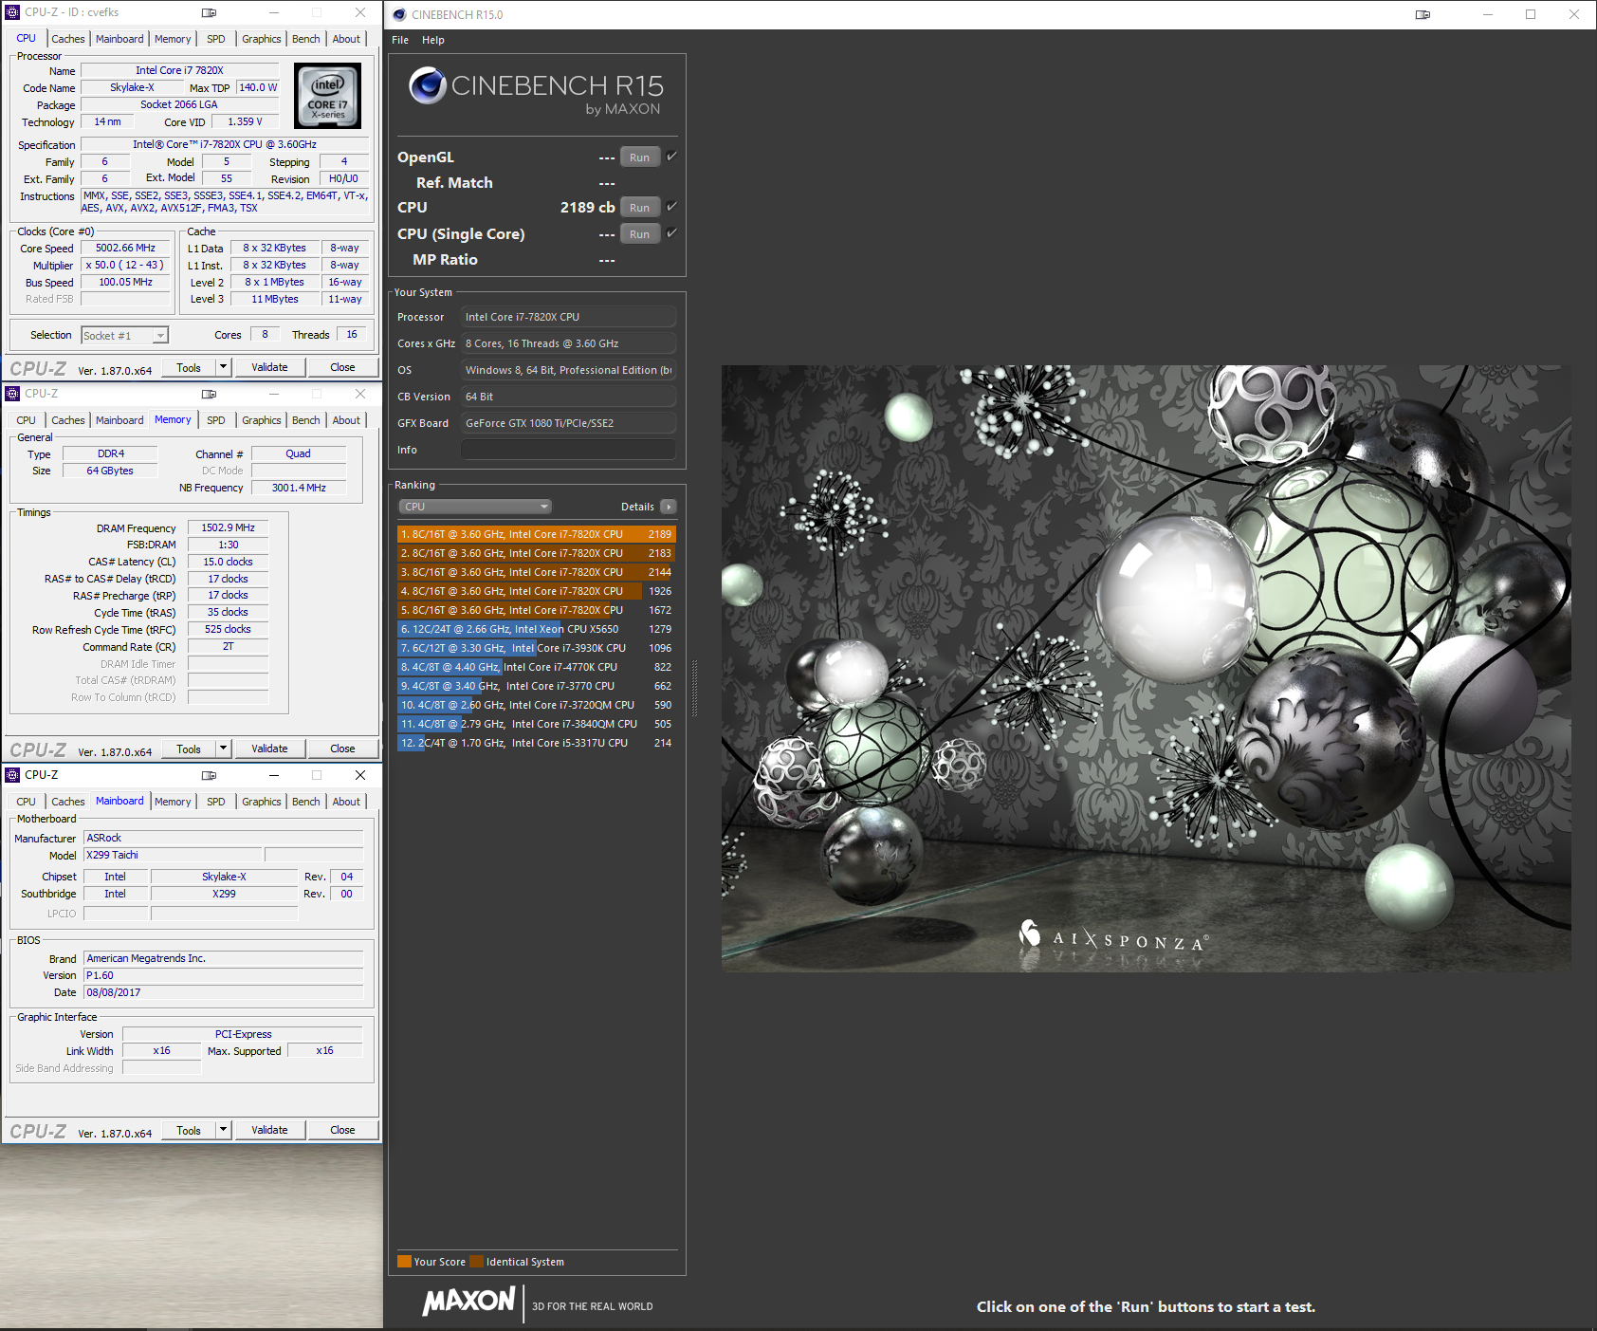Click the DRAM Frequency value 1502.9 MHz

tap(228, 527)
